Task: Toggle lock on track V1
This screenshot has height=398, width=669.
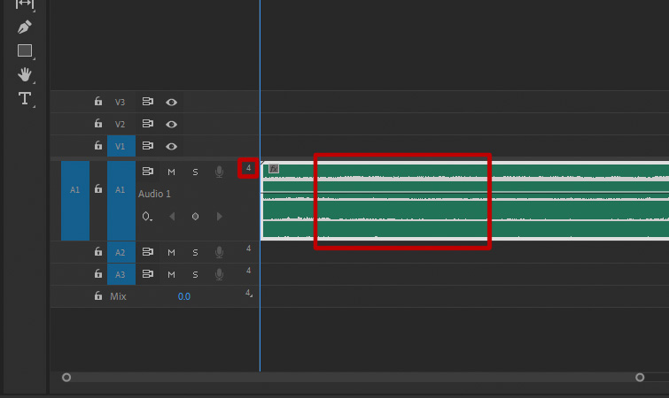Action: [98, 146]
